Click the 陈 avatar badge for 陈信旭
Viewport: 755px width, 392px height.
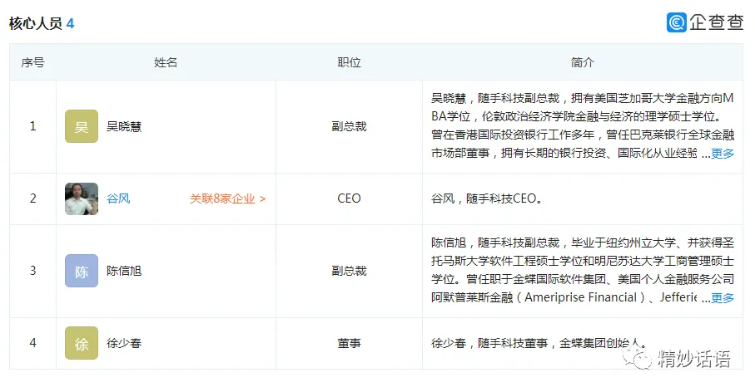[82, 271]
